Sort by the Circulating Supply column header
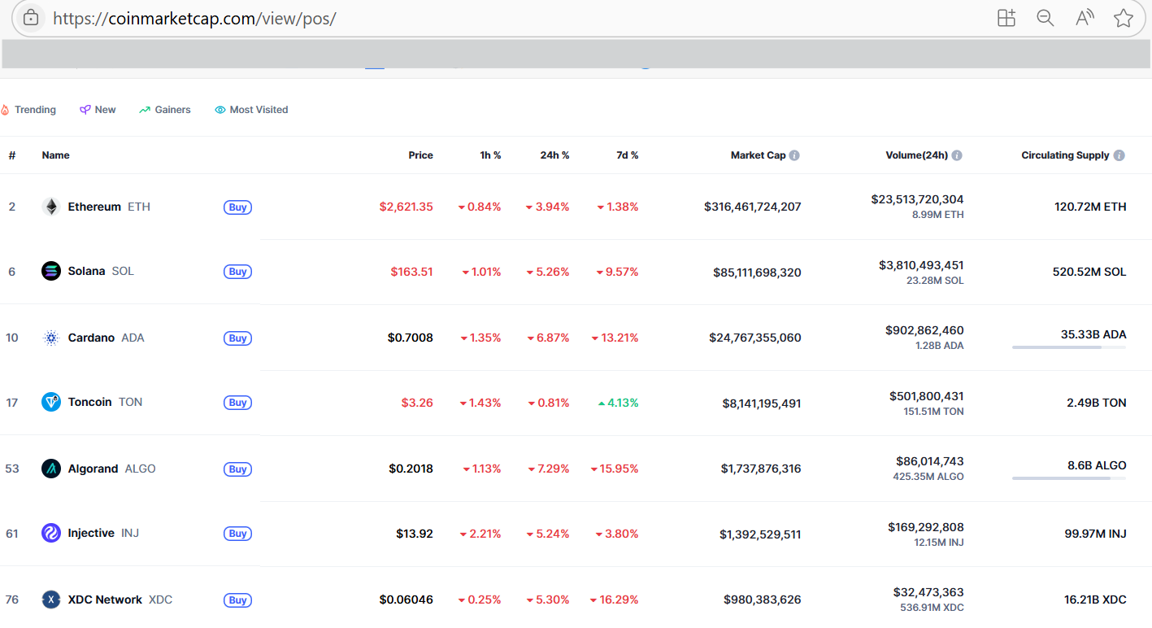This screenshot has width=1152, height=628. (x=1065, y=155)
